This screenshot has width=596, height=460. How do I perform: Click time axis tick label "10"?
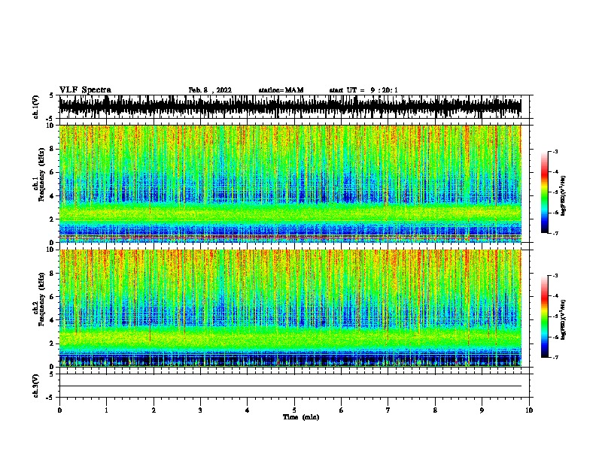click(x=529, y=410)
